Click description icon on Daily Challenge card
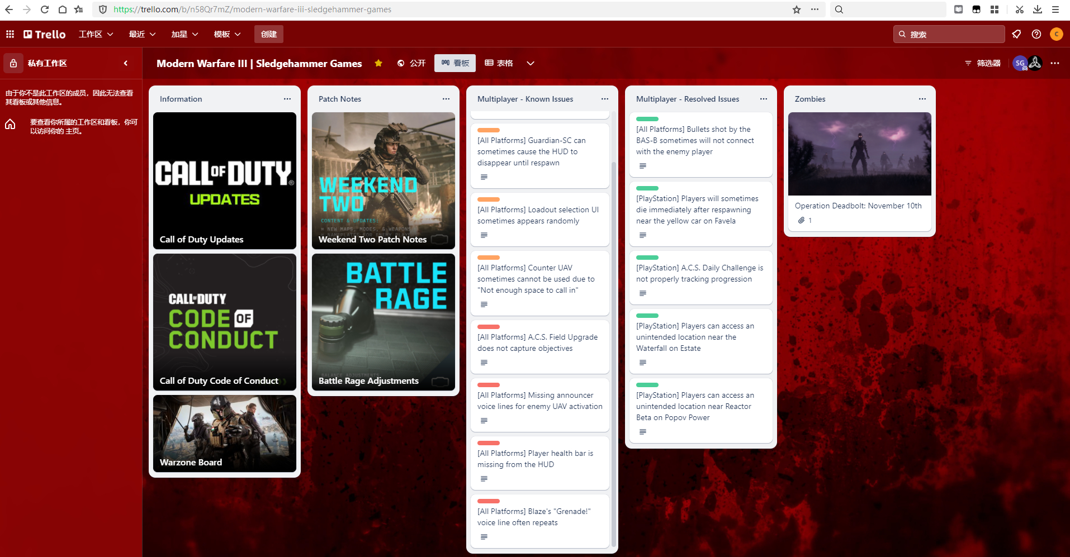The width and height of the screenshot is (1070, 557). (643, 293)
